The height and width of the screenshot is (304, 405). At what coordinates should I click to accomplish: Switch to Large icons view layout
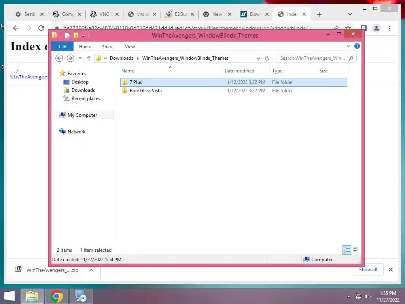pyautogui.click(x=356, y=250)
